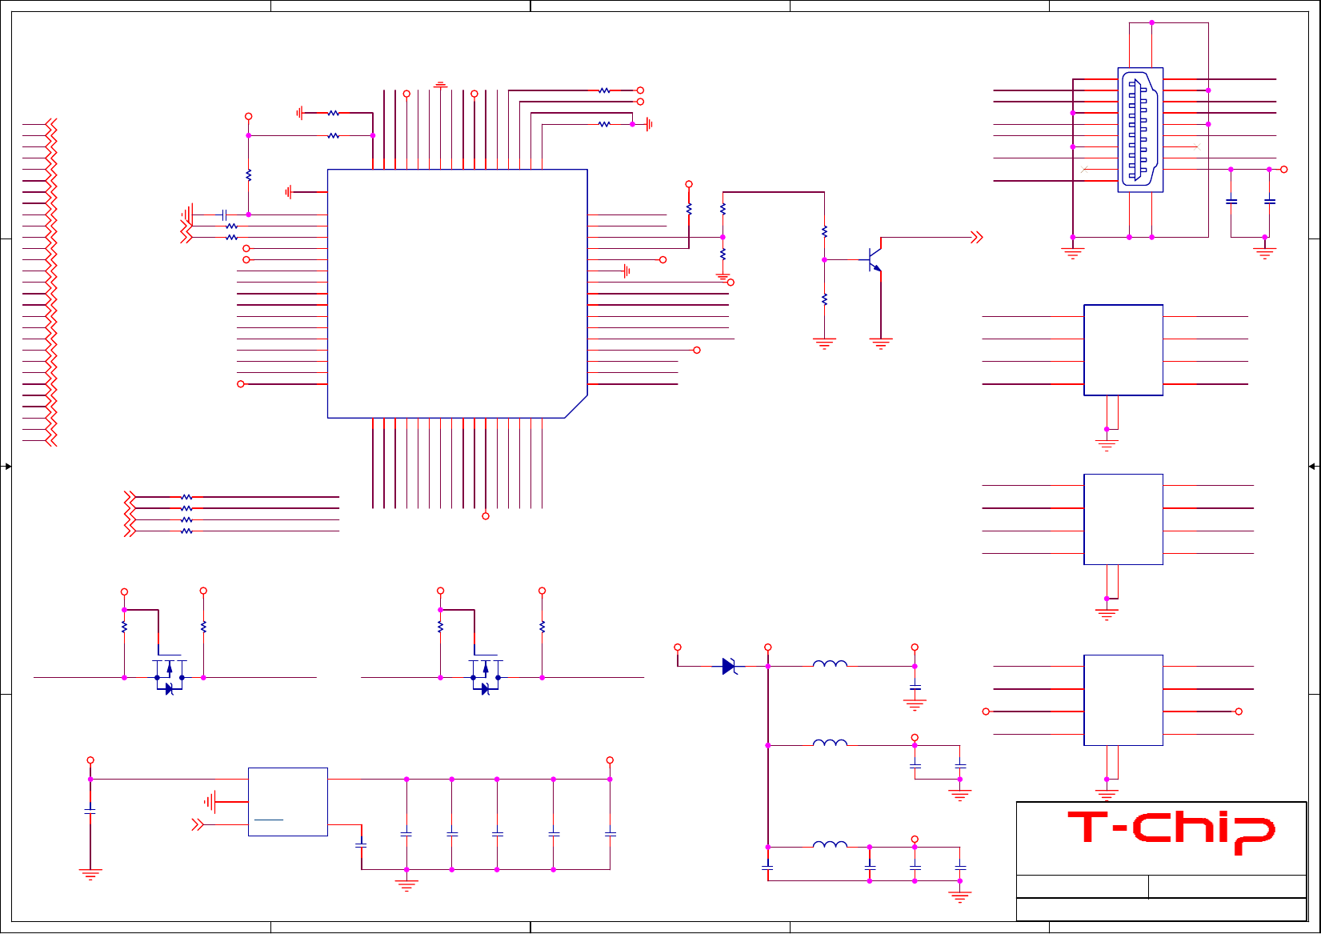
Task: Click the top small IC block below HDMI connector
Action: [x=1123, y=350]
